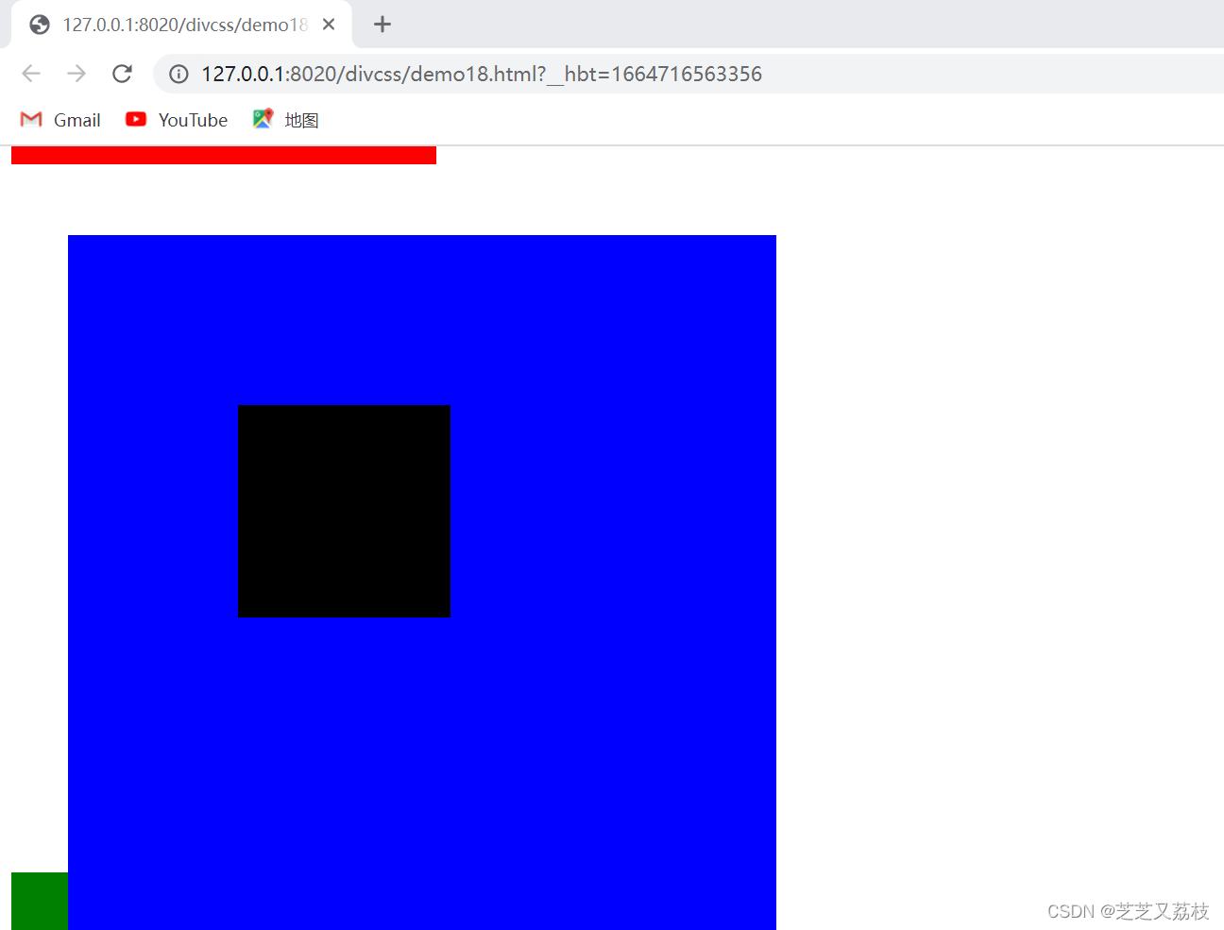Viewport: 1224px width, 930px height.
Task: Click the red bar on page
Action: click(224, 155)
